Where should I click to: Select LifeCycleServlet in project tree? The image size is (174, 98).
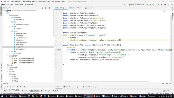[20, 49]
